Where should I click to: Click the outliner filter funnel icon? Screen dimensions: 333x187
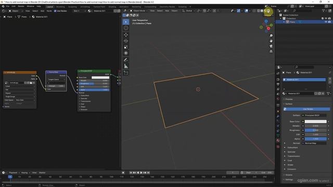click(x=324, y=10)
